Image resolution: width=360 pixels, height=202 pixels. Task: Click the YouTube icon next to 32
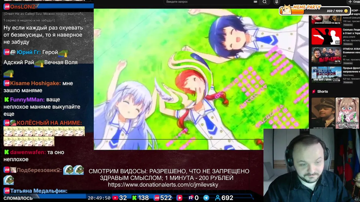(x=115, y=198)
